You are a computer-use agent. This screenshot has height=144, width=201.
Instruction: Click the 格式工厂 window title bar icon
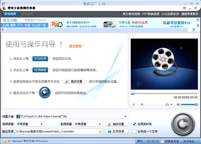tap(3, 4)
